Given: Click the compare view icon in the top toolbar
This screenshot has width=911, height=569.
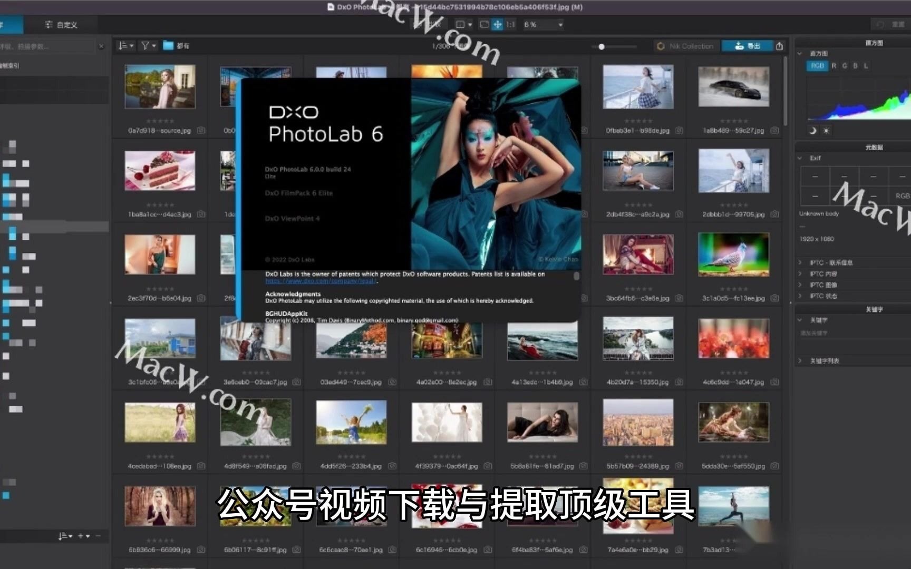Looking at the screenshot, I should [x=485, y=25].
